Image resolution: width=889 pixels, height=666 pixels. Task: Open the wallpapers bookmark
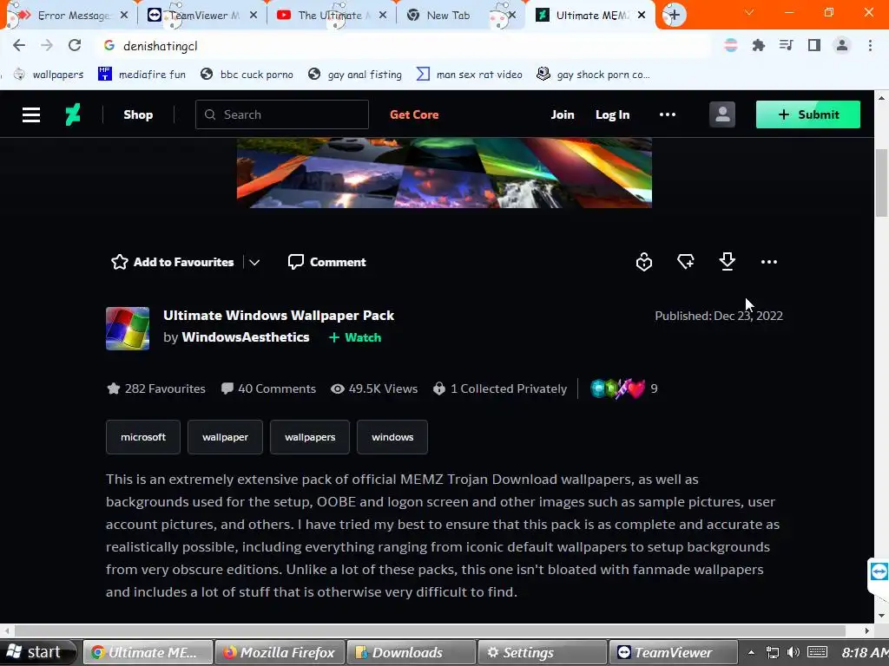[49, 75]
